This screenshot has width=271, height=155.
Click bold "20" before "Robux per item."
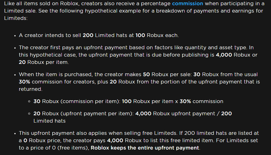point(22,62)
